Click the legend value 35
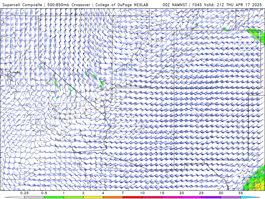Image resolution: width=265 pixels, height=199 pixels. tap(240, 193)
